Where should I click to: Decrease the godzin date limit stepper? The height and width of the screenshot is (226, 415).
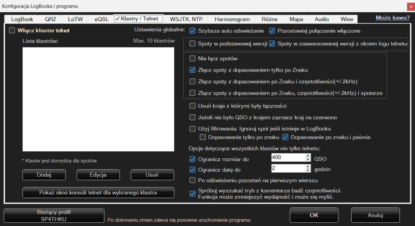[x=308, y=170]
